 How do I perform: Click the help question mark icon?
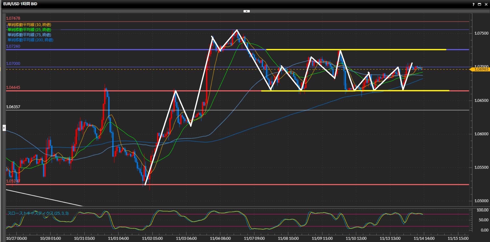pyautogui.click(x=473, y=4)
